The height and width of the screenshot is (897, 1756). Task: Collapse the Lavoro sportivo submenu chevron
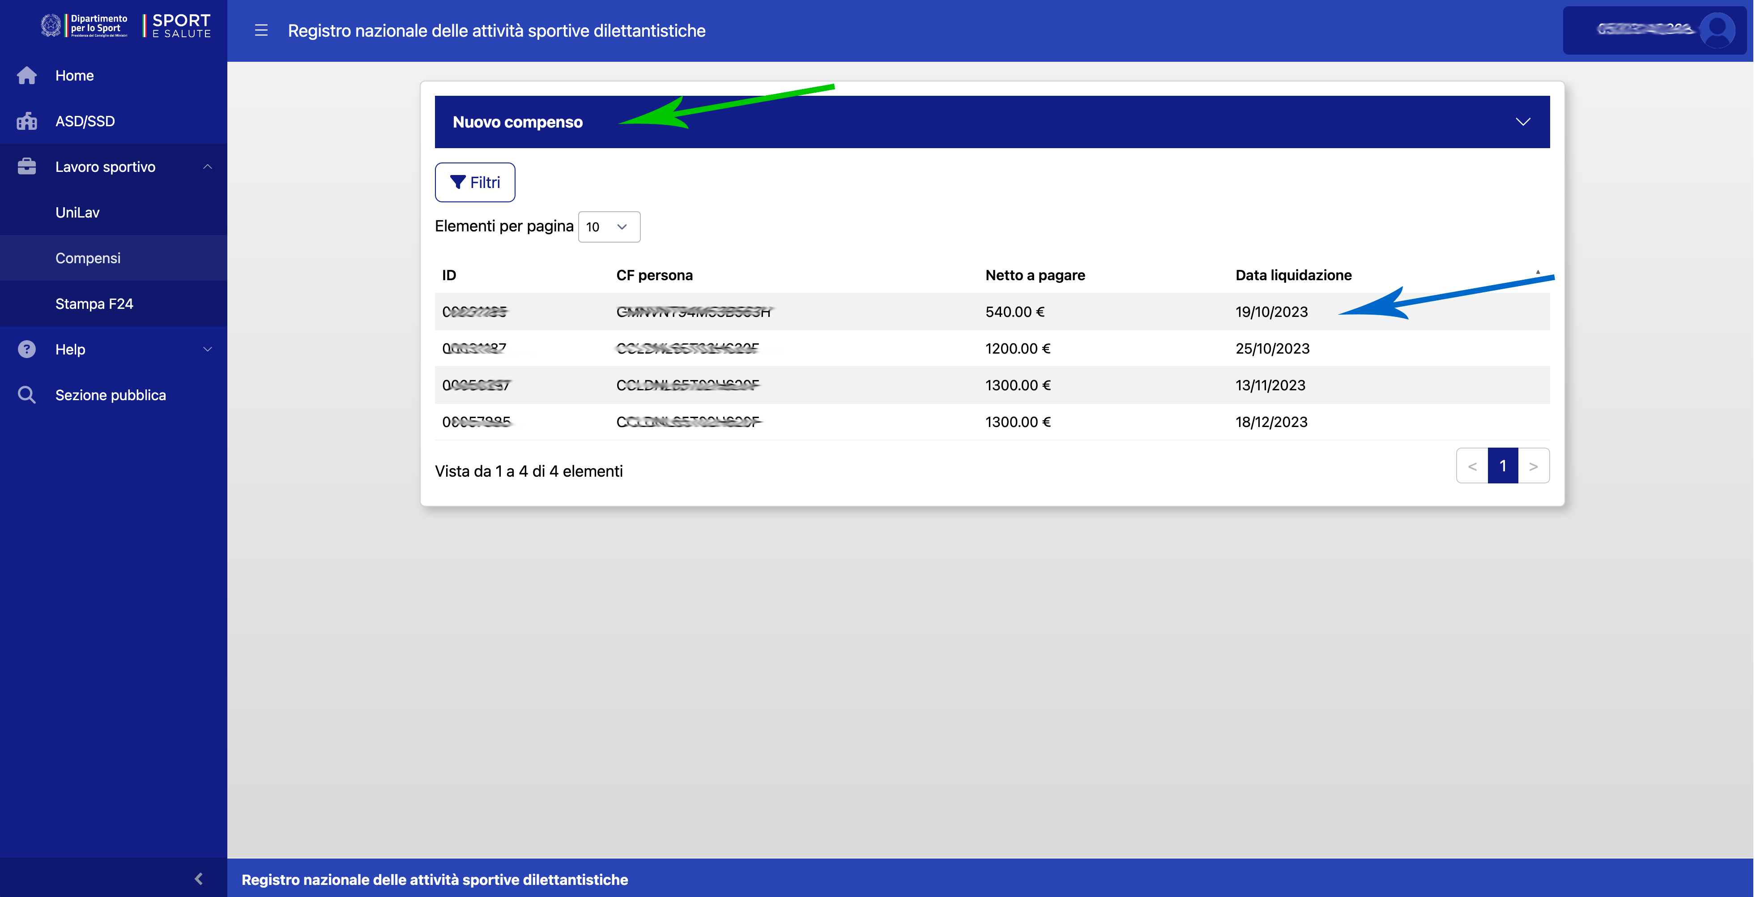pyautogui.click(x=208, y=167)
